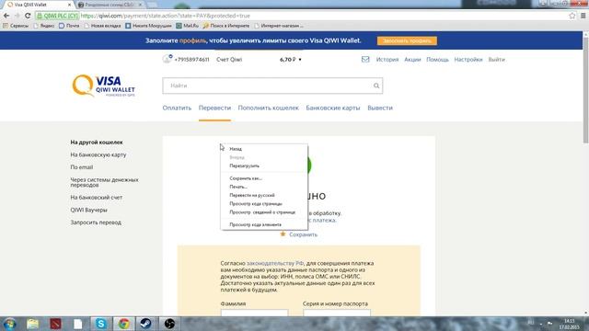Select На банковский счет in sidebar

pos(96,197)
